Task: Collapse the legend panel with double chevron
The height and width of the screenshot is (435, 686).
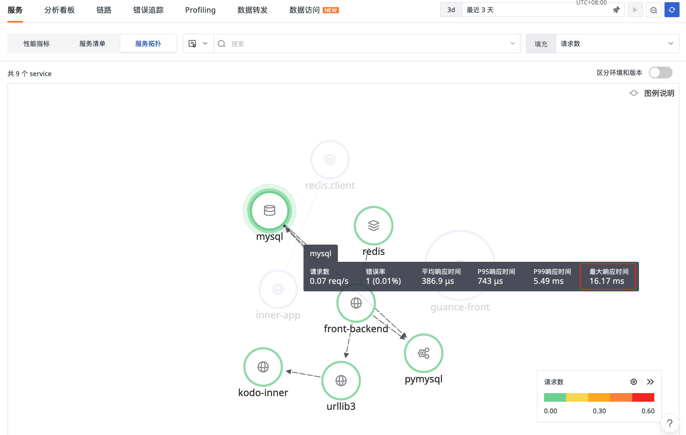Action: point(650,382)
